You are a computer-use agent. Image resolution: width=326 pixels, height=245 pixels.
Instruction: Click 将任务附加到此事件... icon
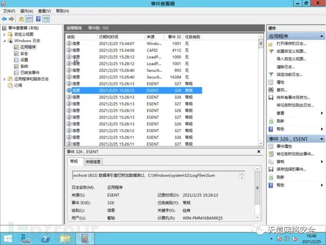271,154
